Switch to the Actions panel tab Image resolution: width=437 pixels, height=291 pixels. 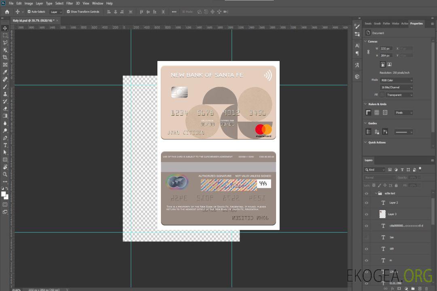click(x=405, y=23)
